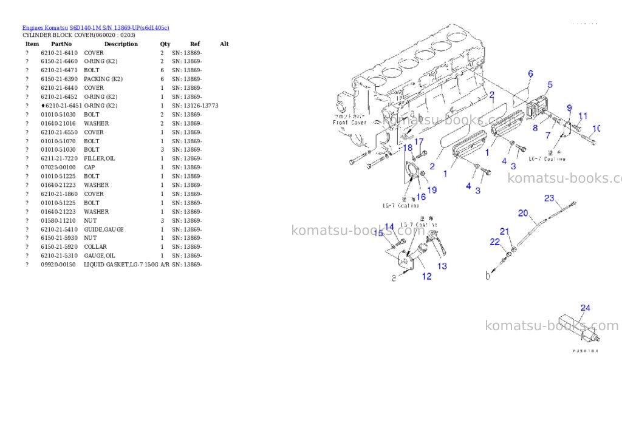Viewport: 622px width, 440px height.
Task: Click callout number 20 in the diagram
Action: click(x=523, y=213)
